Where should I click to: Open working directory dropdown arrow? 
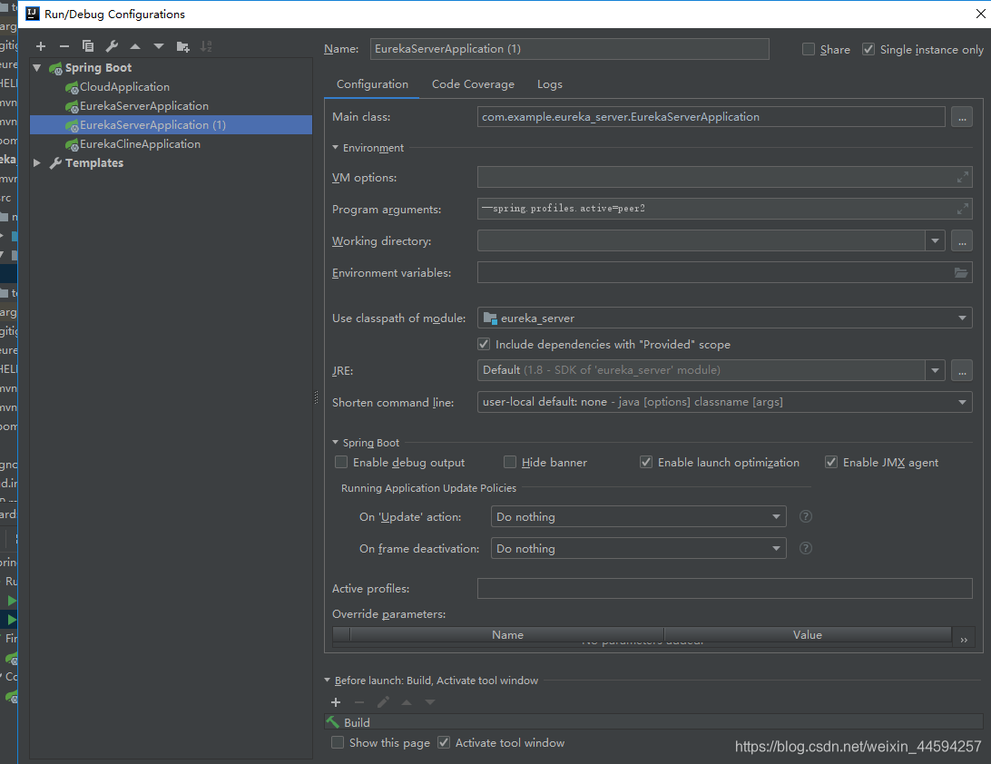pyautogui.click(x=935, y=240)
